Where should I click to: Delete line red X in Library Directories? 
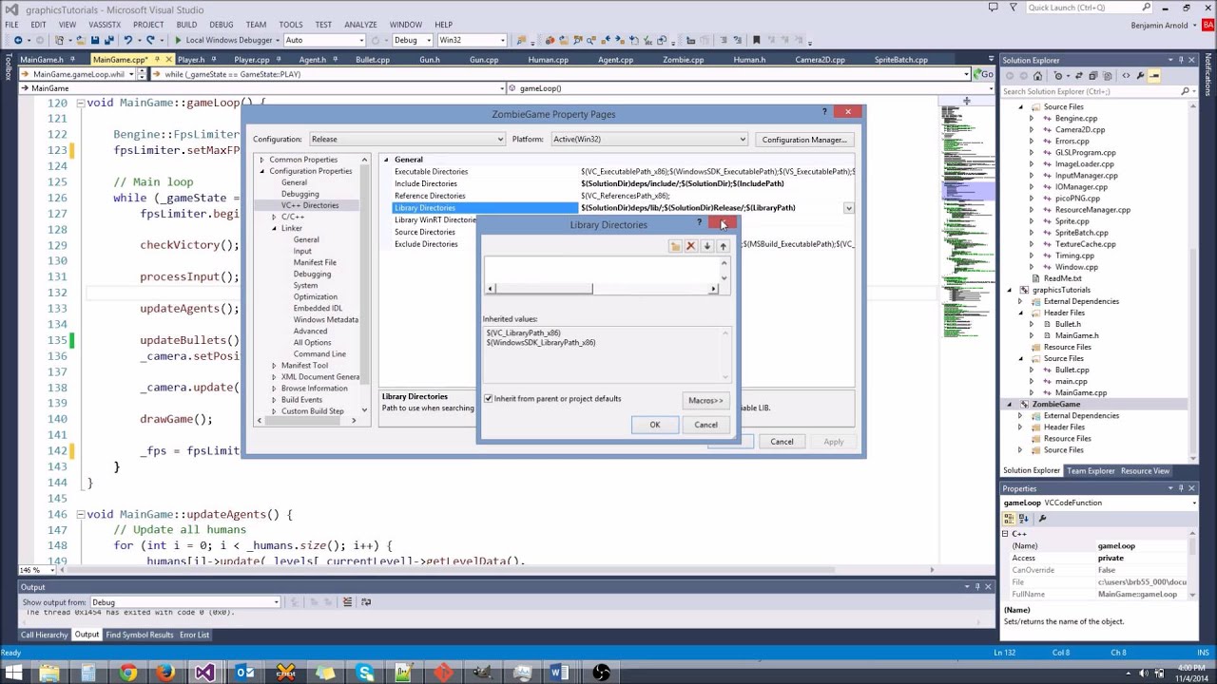click(x=691, y=246)
